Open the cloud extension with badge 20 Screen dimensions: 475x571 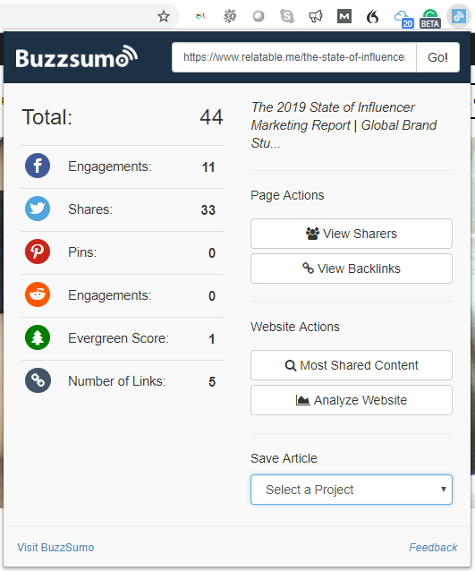pyautogui.click(x=403, y=19)
